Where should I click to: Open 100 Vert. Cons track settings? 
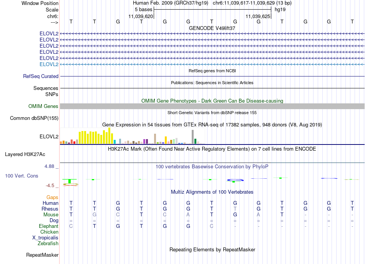pyautogui.click(x=22, y=176)
